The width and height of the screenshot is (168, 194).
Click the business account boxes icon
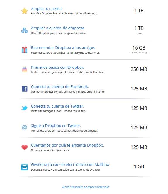[x=25, y=30]
